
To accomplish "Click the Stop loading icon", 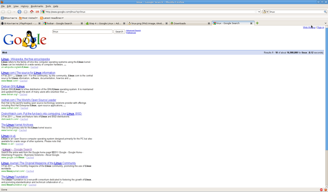I will (25, 12).
